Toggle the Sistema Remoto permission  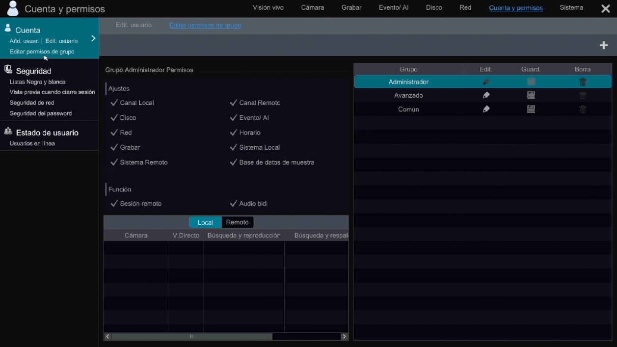[114, 162]
